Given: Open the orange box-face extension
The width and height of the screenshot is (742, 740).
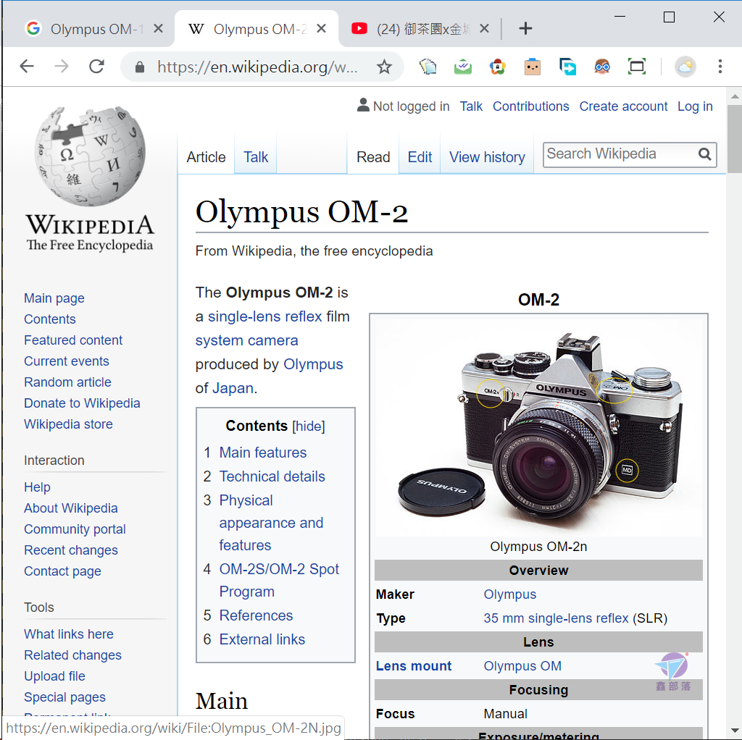Looking at the screenshot, I should pyautogui.click(x=533, y=67).
